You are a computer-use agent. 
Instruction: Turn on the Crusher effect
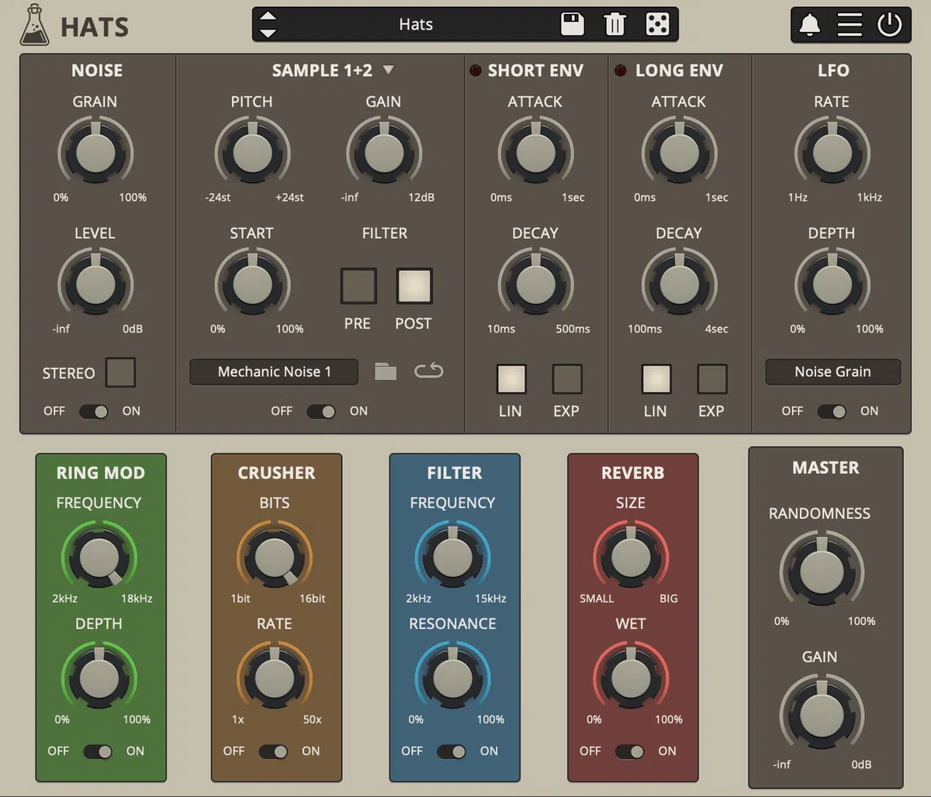(273, 751)
